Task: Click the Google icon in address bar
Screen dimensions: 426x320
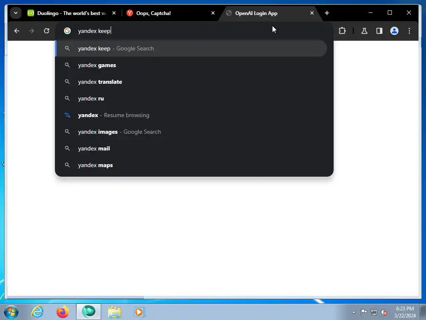Action: click(x=67, y=31)
